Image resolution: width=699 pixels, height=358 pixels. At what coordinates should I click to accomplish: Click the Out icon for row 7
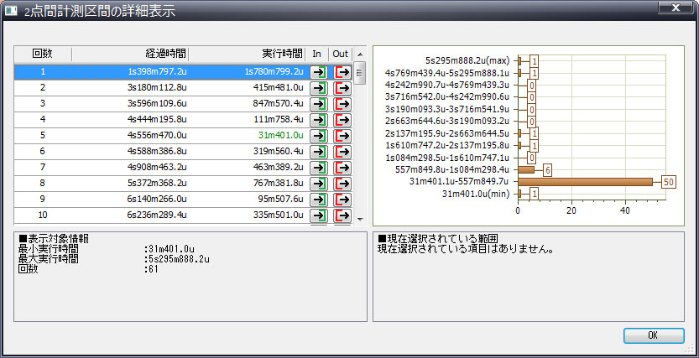(x=342, y=168)
